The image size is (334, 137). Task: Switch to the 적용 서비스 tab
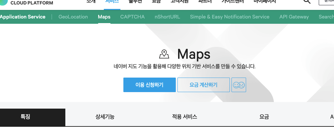(184, 117)
